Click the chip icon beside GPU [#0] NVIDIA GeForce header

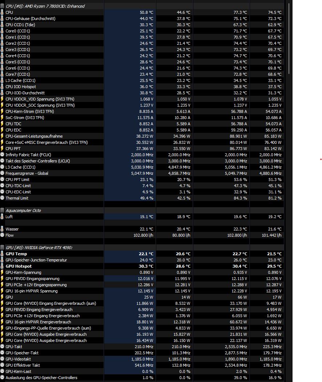(x=2, y=248)
